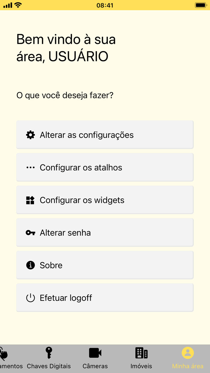The width and height of the screenshot is (210, 373).
Task: Choose Alterar senha option
Action: tap(105, 232)
